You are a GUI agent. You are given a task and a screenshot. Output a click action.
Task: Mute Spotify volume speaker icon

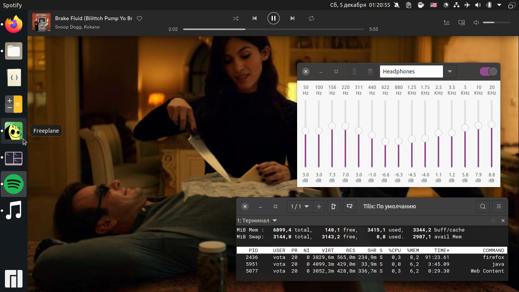[476, 22]
